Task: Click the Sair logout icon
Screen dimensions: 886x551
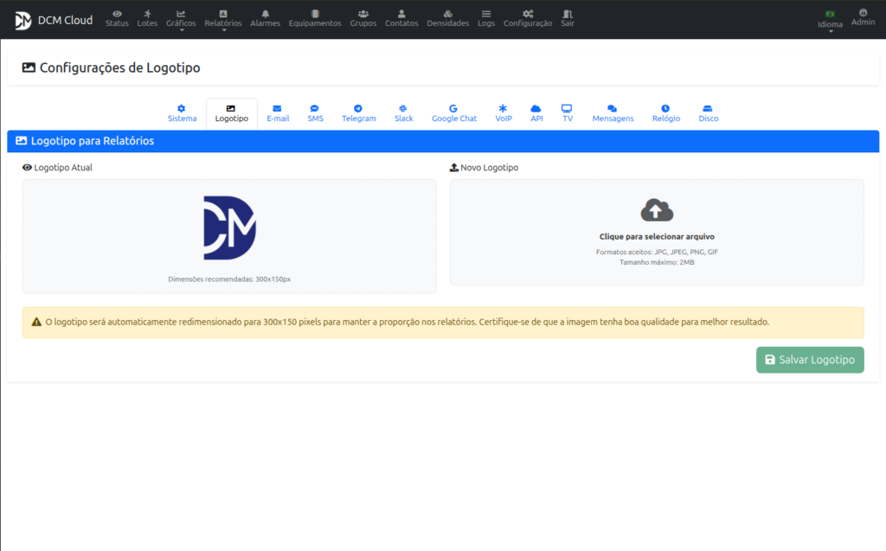Action: [x=567, y=14]
